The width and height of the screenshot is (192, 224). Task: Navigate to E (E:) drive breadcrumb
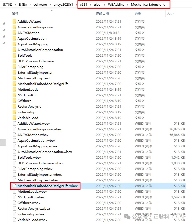pos(23,5)
